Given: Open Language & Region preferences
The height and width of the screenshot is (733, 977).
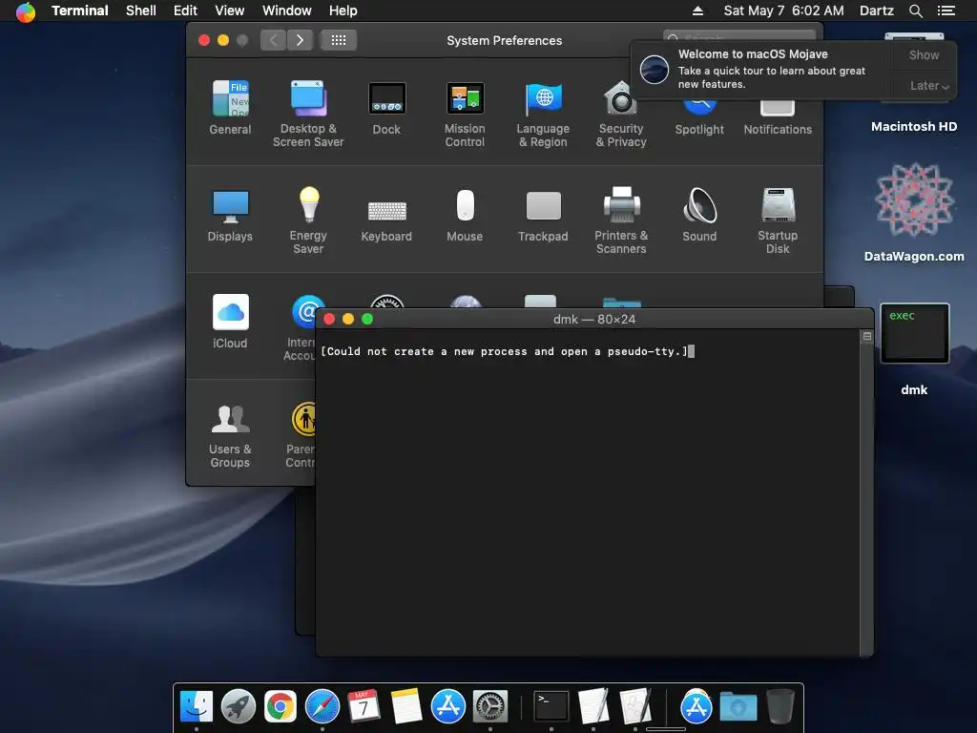Looking at the screenshot, I should click(x=543, y=115).
